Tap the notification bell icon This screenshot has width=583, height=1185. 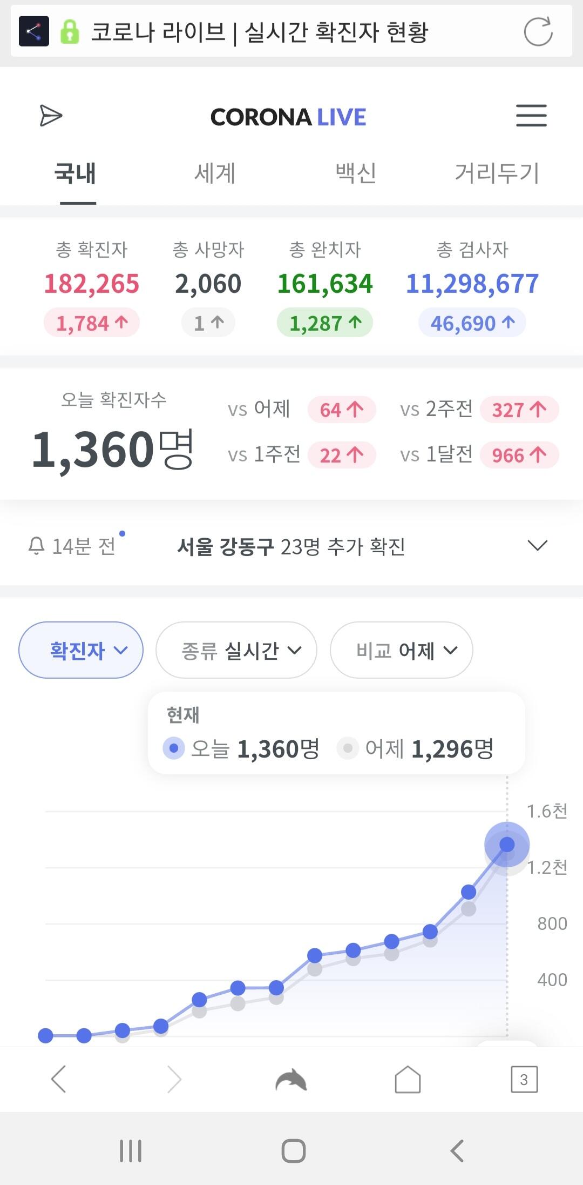36,546
